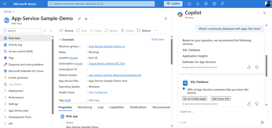Switch to the Logs tab
Viewport: 272px width, 128px height.
[x=101, y=107]
